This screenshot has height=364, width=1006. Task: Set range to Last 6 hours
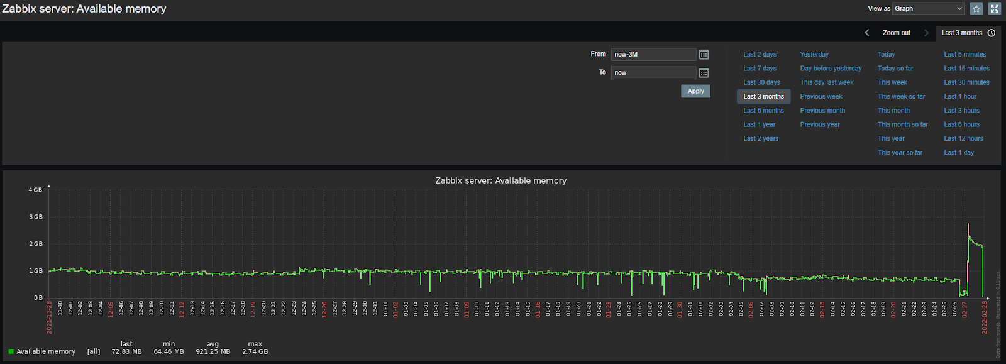(x=961, y=124)
